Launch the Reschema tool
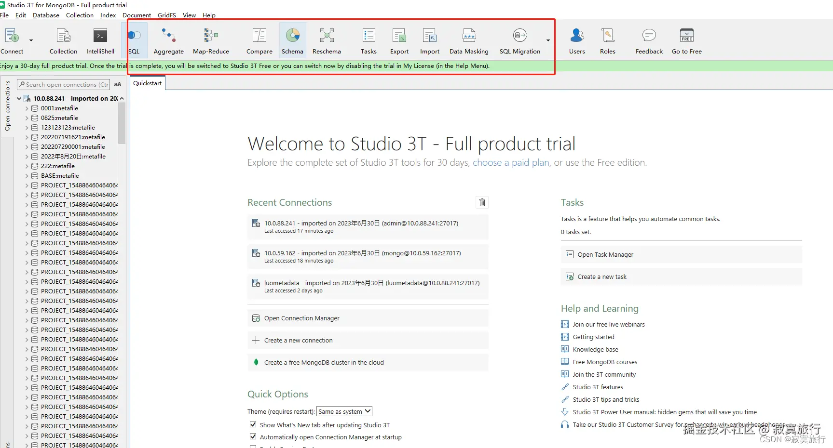833x448 pixels. (327, 40)
